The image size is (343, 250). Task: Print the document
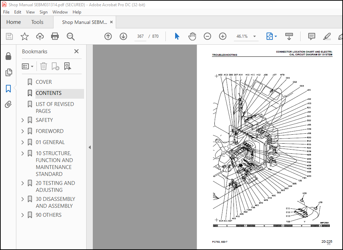coord(55,36)
